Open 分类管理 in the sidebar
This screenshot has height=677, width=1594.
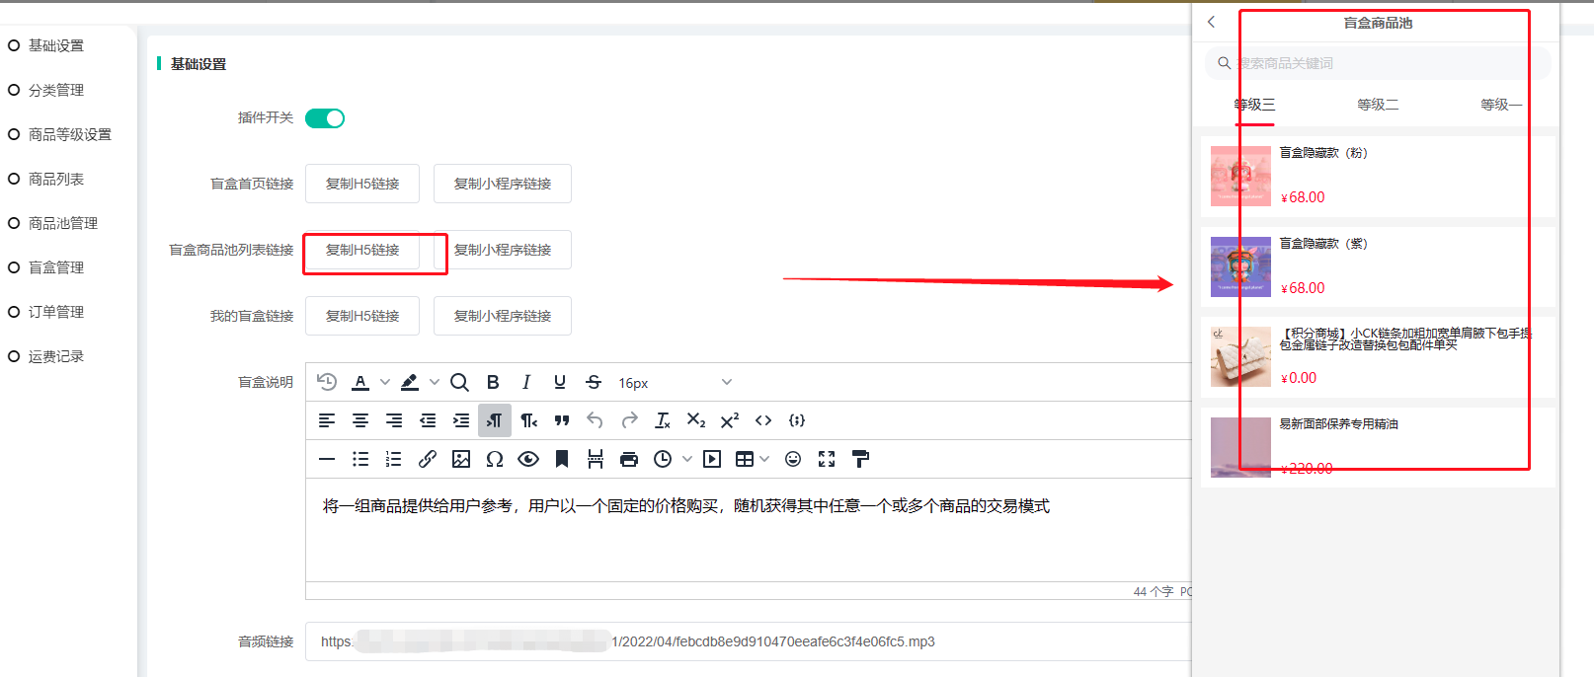click(56, 90)
